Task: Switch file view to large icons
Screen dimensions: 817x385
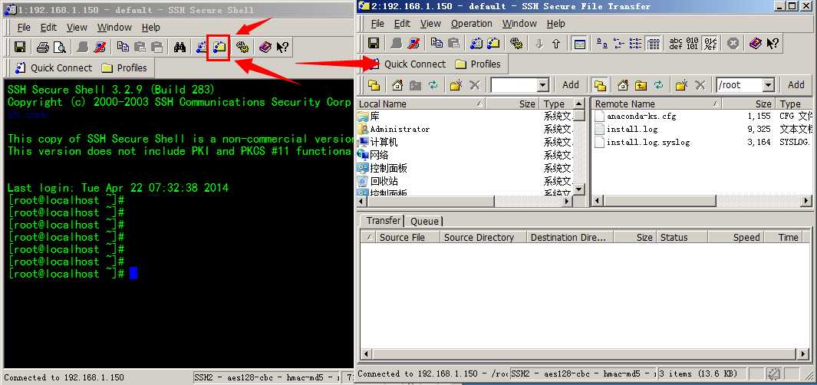Action: [x=601, y=44]
